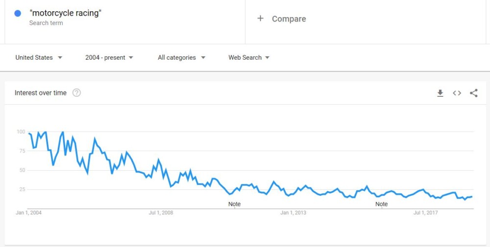Screen dimensions: 490x247
Task: Click the Compare text to add a term
Action: tap(289, 19)
